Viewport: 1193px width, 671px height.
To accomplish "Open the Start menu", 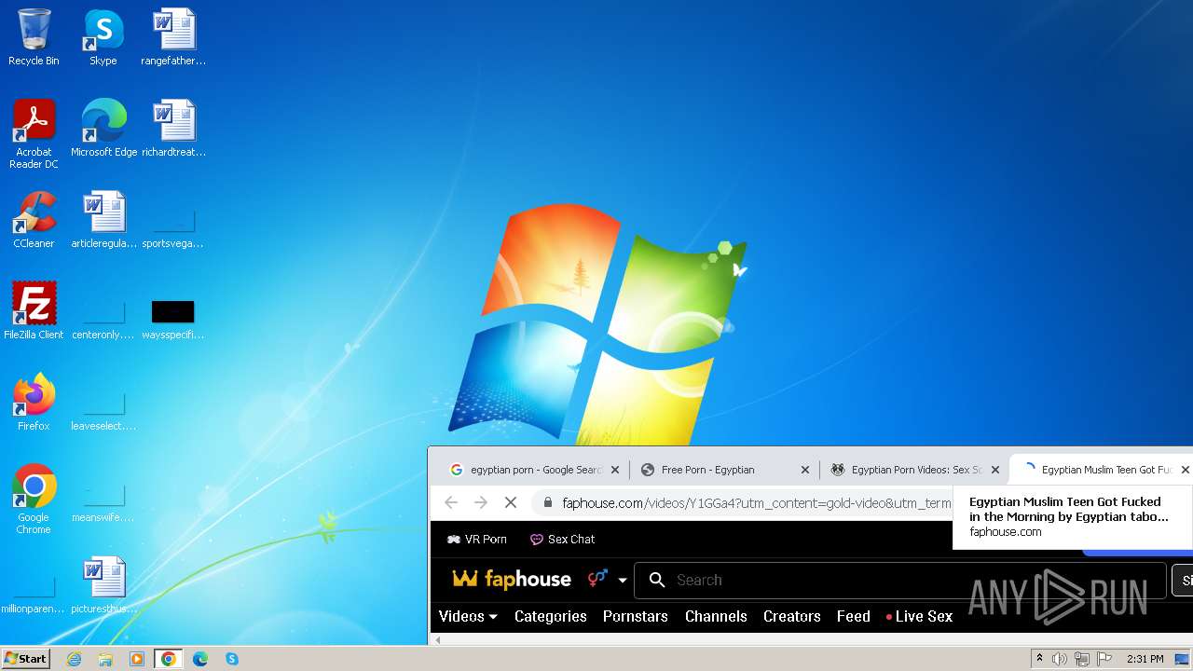I will (x=25, y=659).
